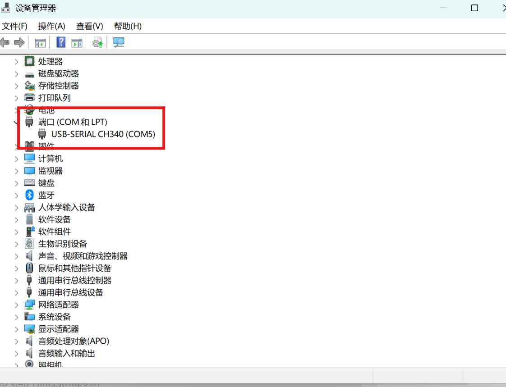
Task: Click the 生物识别设备 fingerprint icon
Action: click(29, 243)
